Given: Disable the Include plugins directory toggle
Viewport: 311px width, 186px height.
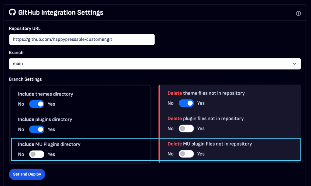Looking at the screenshot, I should (x=36, y=129).
